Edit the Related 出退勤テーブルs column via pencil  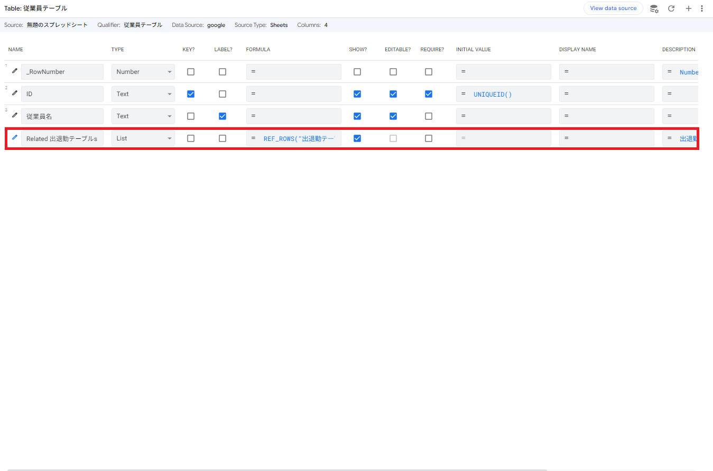pyautogui.click(x=15, y=137)
